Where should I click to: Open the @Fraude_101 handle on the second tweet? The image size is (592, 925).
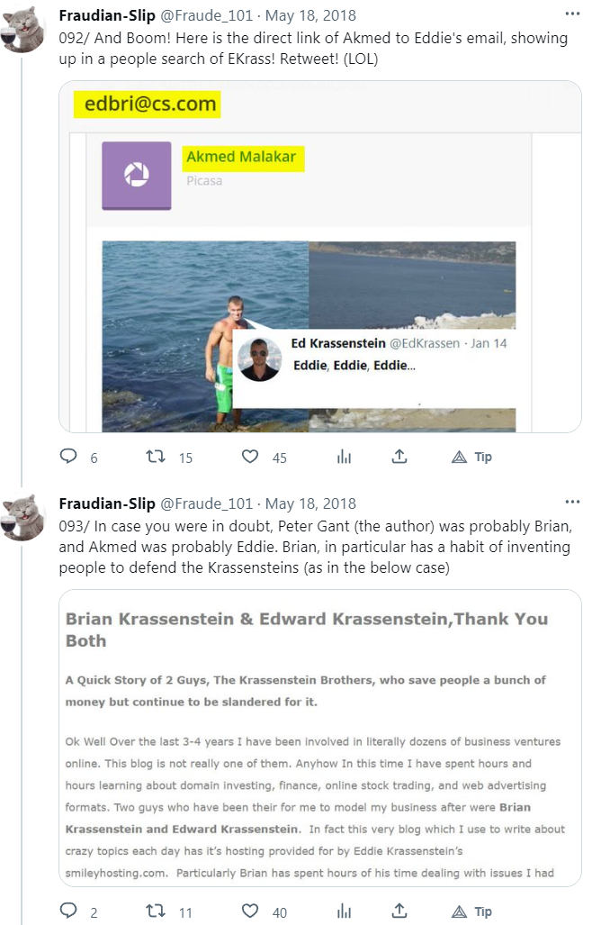point(206,503)
